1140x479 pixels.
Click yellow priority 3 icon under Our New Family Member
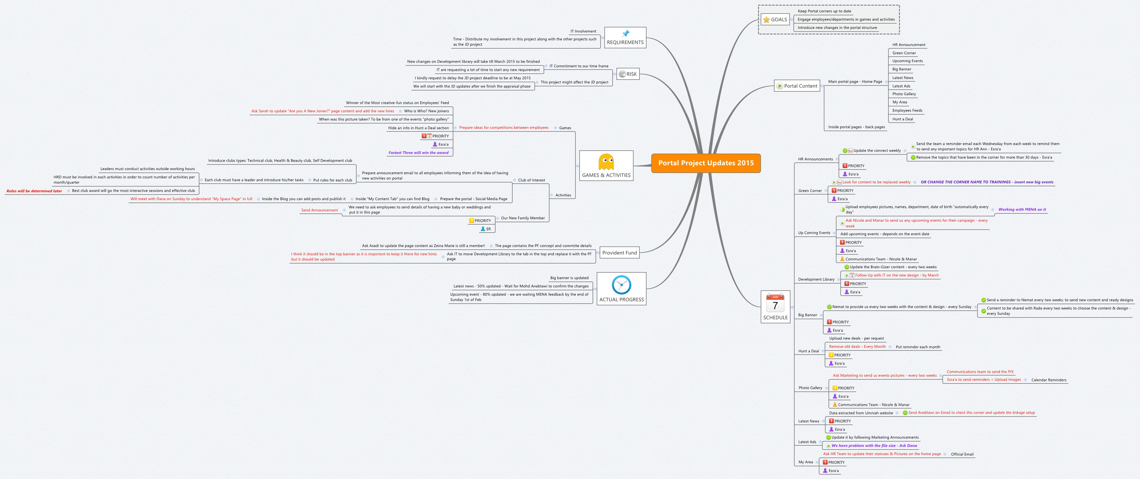coord(471,221)
